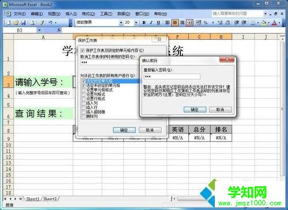
Task: Toggle 设置单元格格式 checkbox
Action: point(84,89)
